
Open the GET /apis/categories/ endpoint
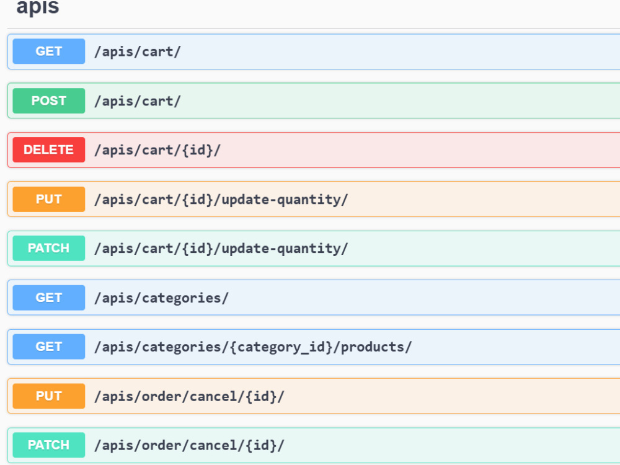pos(314,298)
